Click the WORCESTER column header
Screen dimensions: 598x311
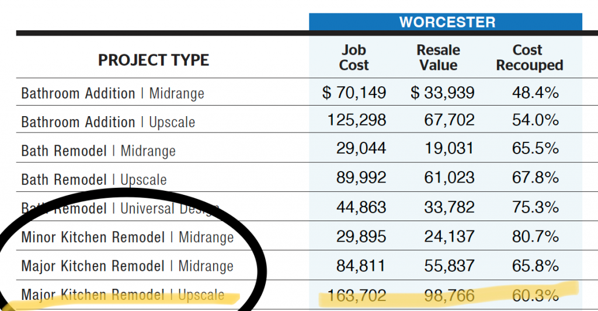click(447, 22)
